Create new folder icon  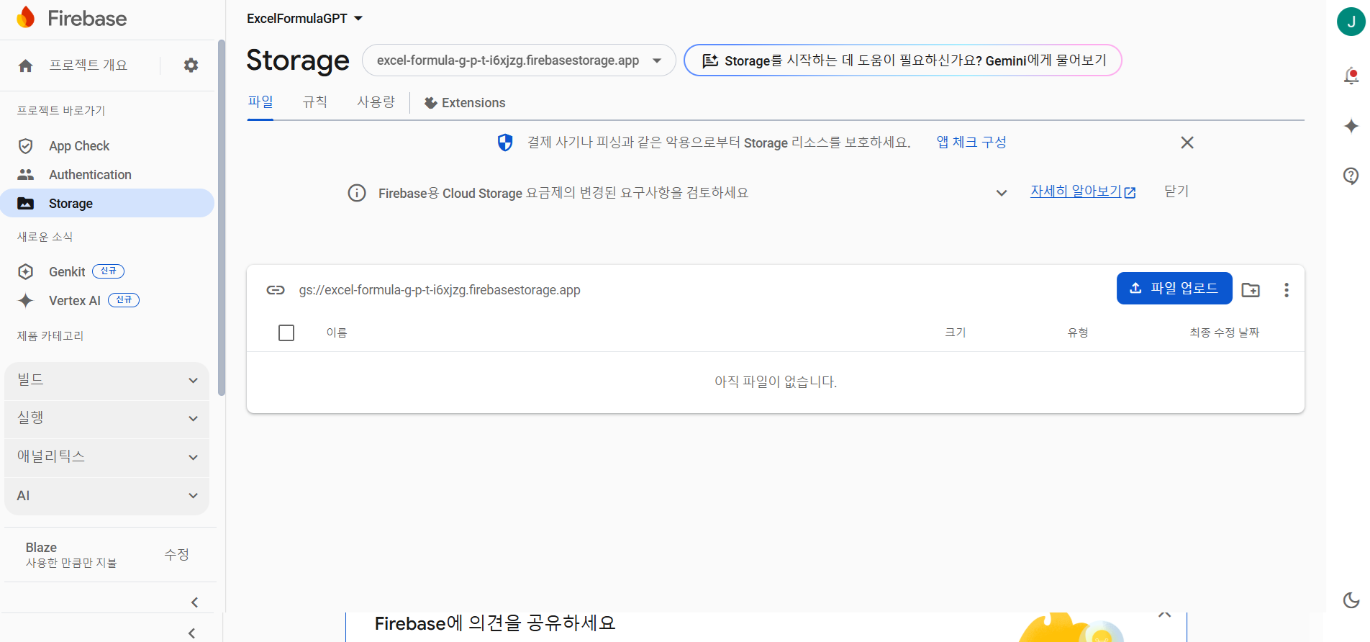click(1251, 290)
